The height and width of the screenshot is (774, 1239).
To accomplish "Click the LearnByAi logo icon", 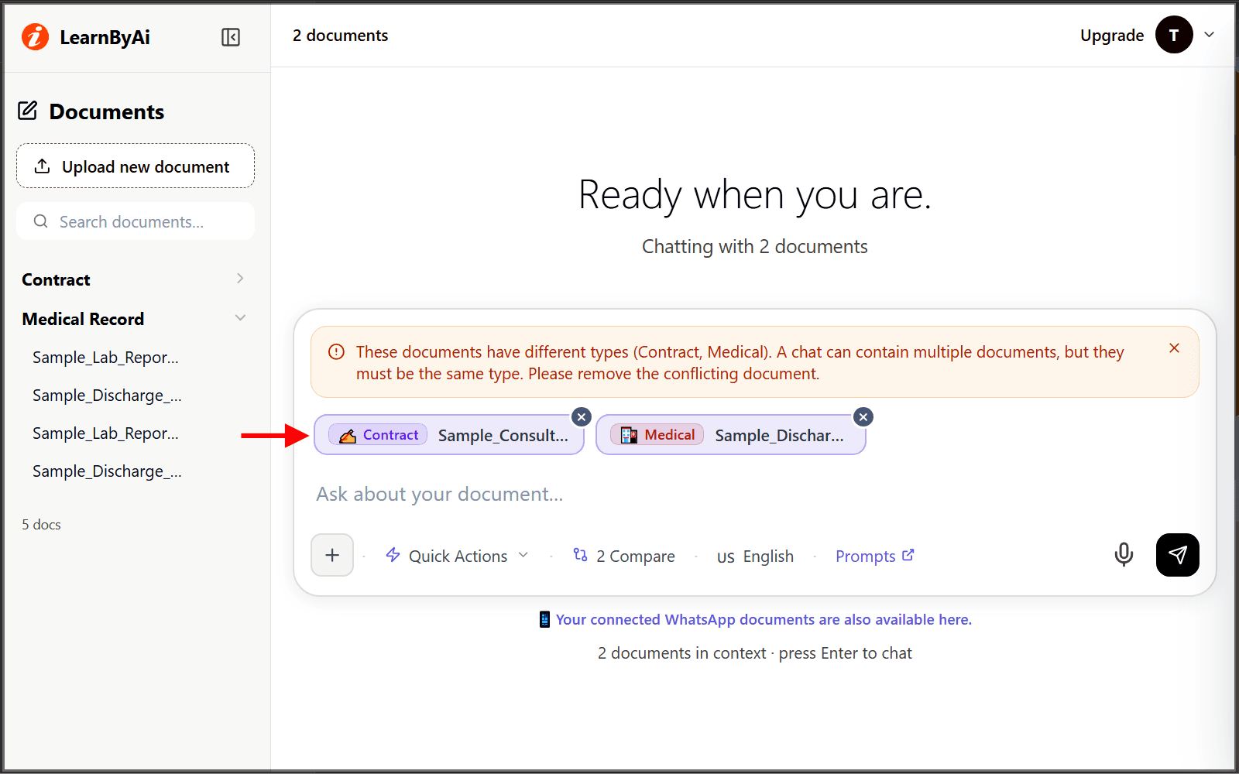I will (x=35, y=36).
